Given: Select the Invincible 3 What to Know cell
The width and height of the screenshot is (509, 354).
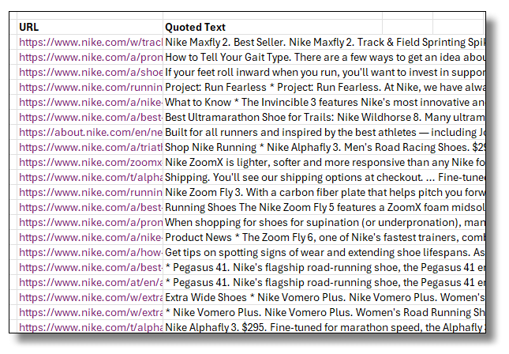Looking at the screenshot, I should (x=324, y=102).
